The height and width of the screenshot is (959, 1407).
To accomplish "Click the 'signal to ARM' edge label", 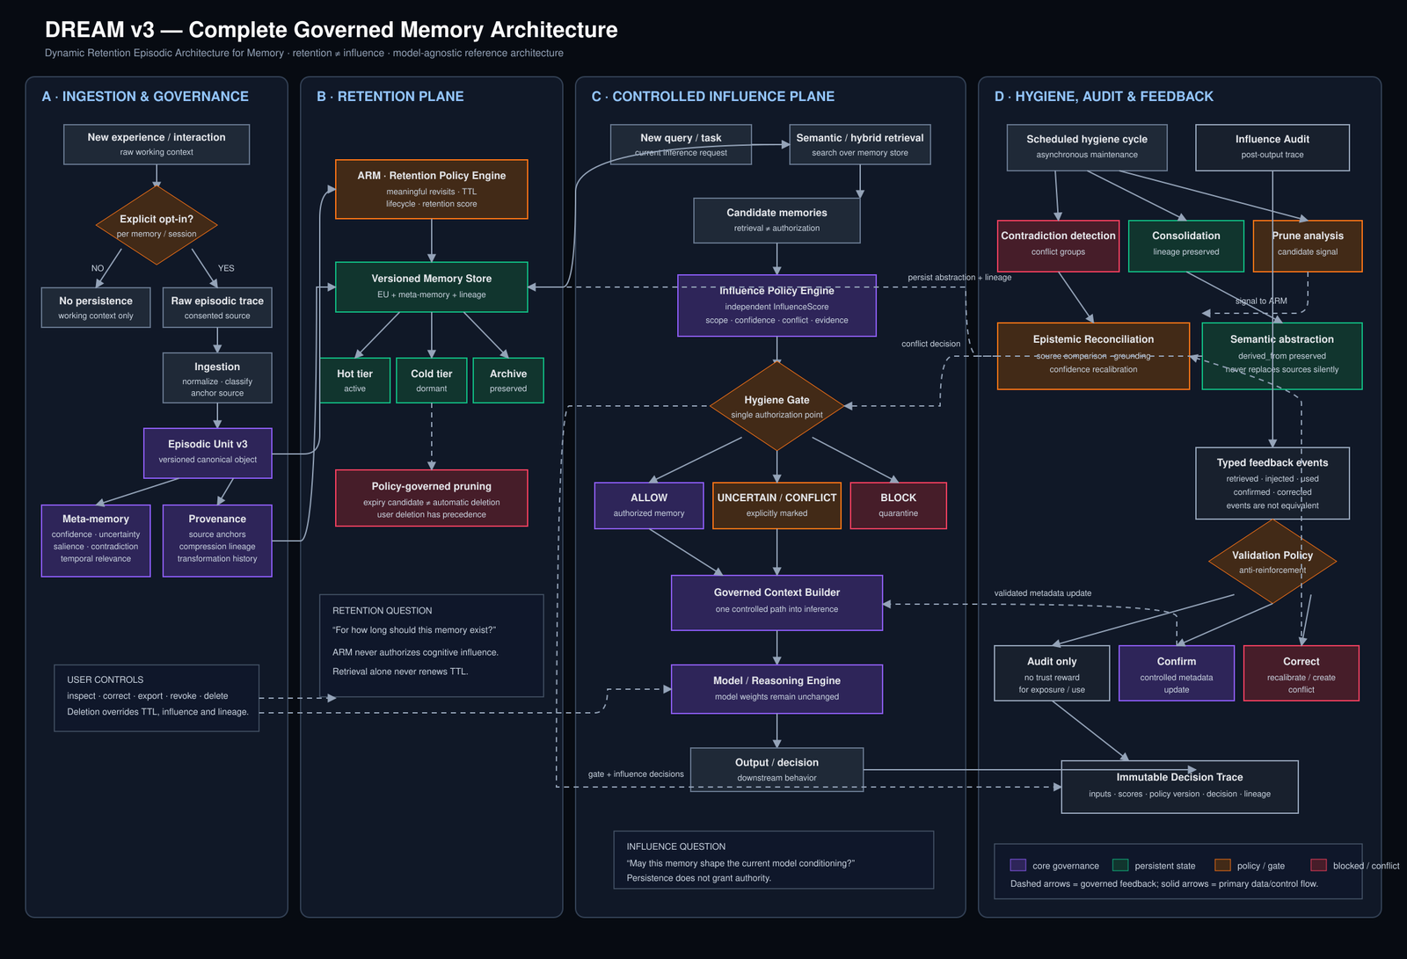I will (1261, 301).
